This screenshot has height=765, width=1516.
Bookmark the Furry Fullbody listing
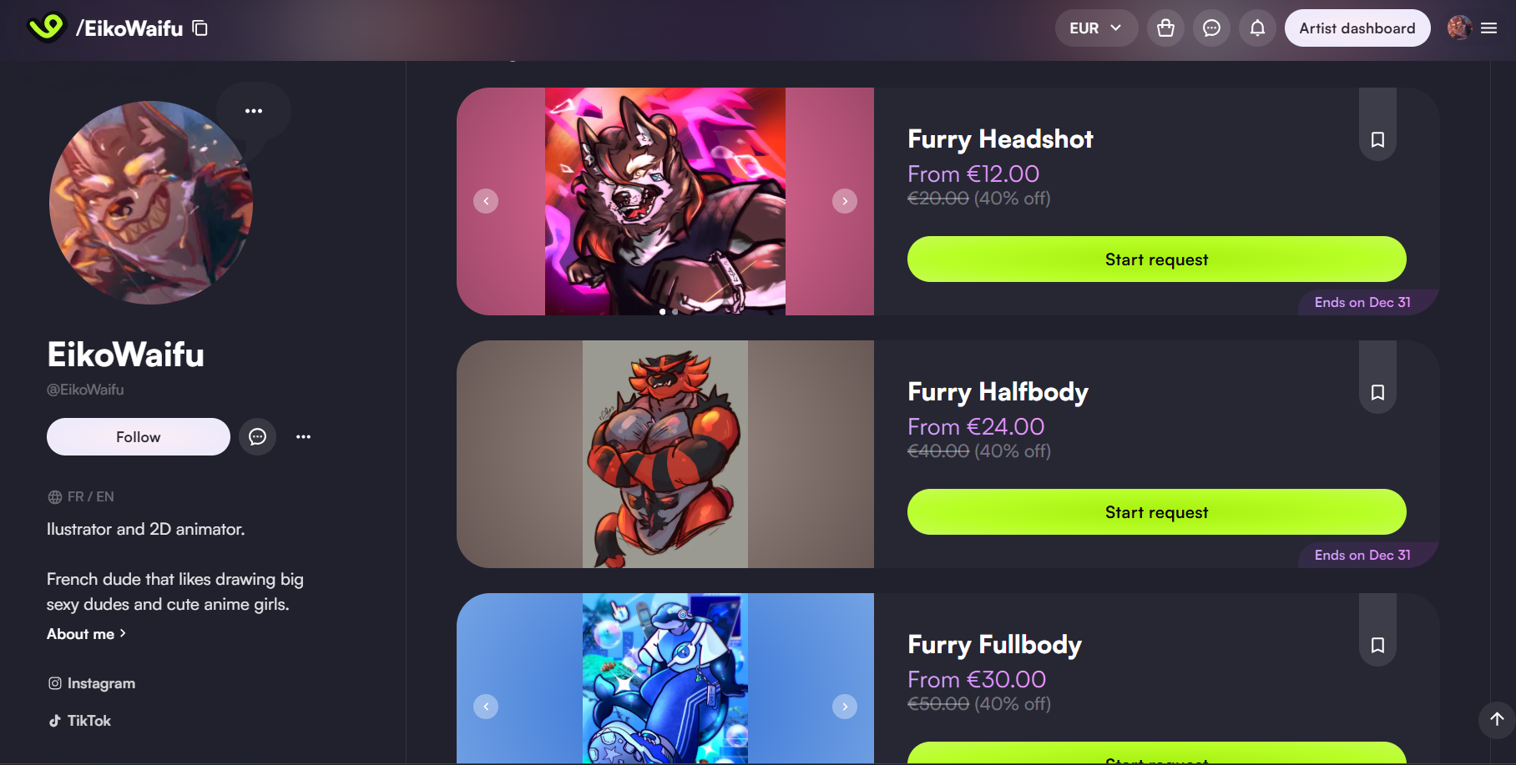(x=1377, y=645)
